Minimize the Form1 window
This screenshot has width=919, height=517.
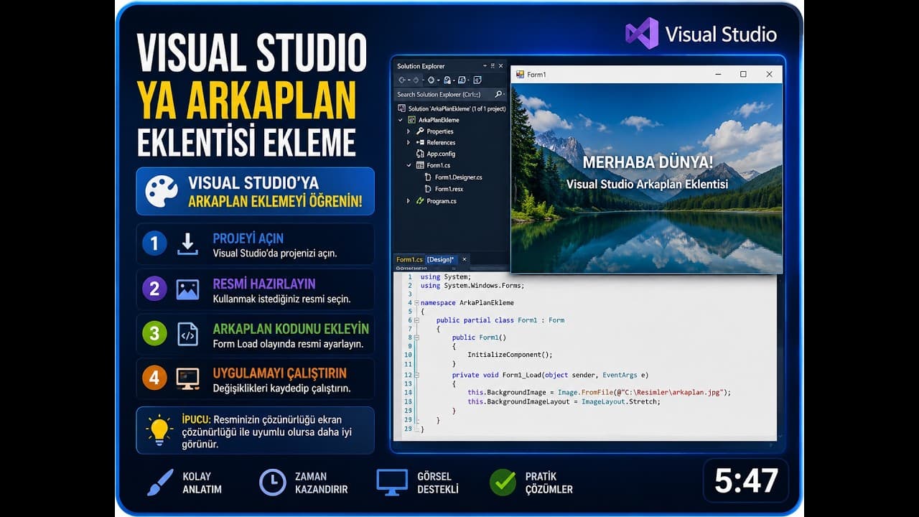718,74
